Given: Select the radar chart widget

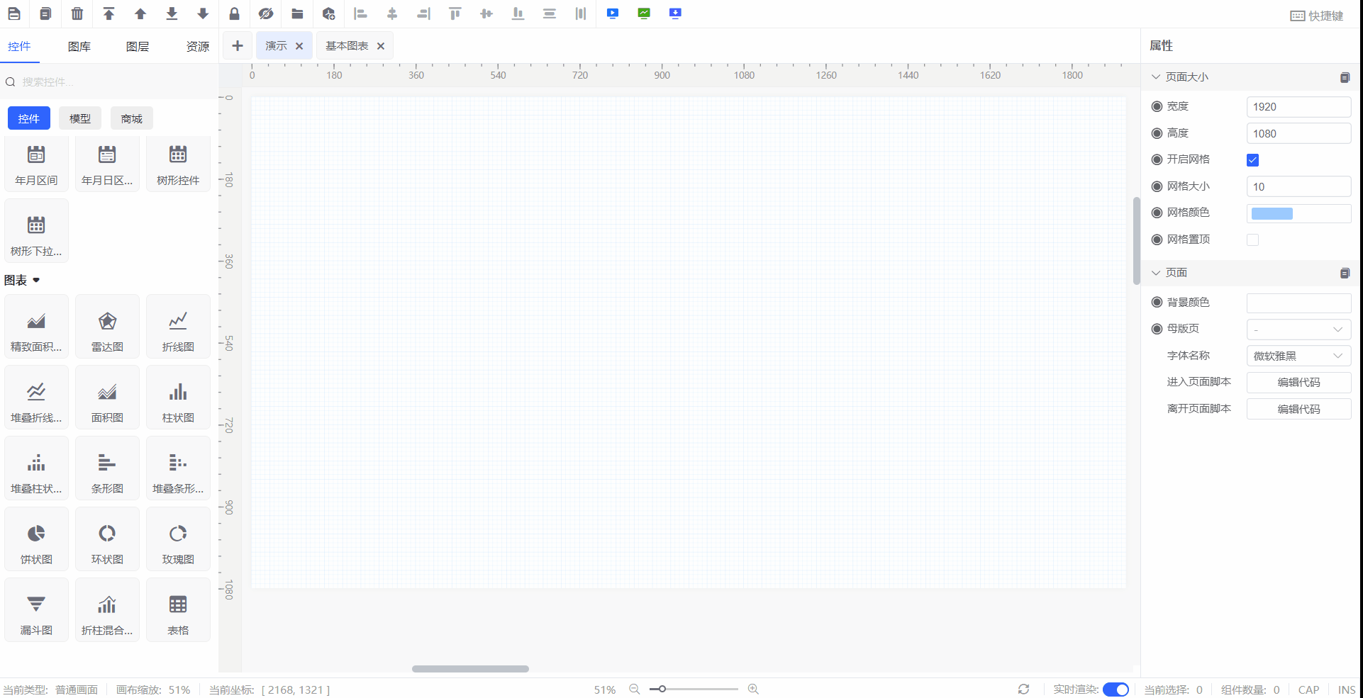Looking at the screenshot, I should coord(107,327).
